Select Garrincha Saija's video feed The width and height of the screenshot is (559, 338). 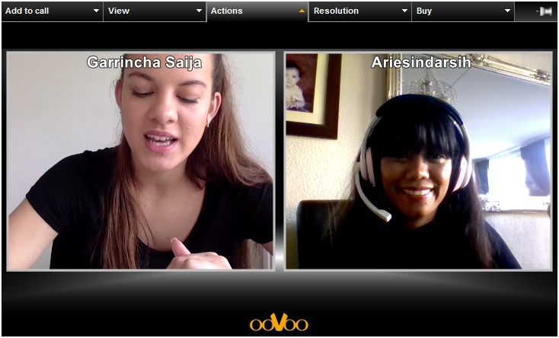[x=141, y=161]
